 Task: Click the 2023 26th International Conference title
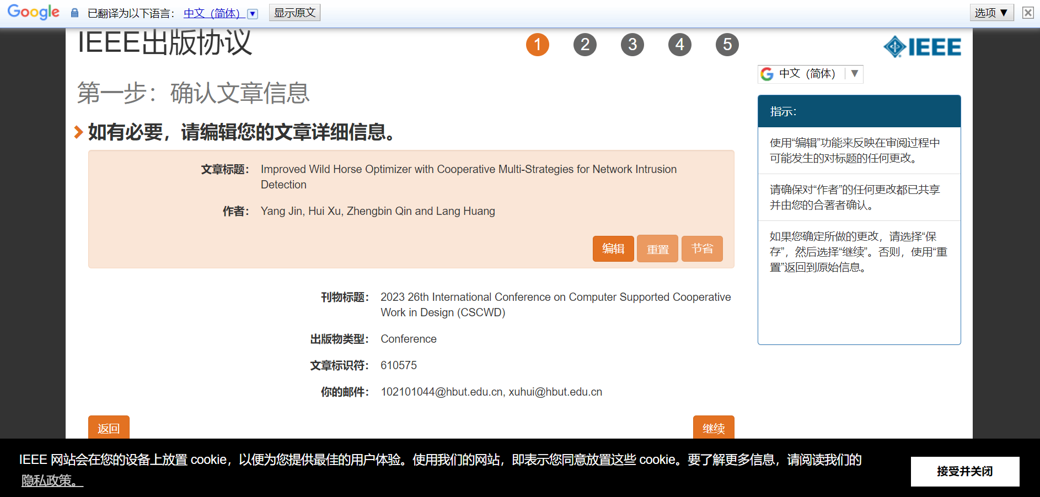[x=556, y=305]
